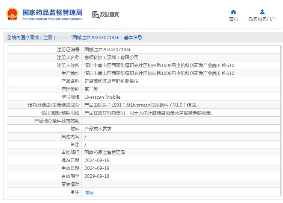
Task: Open the 详情 link
Action: 89,193
